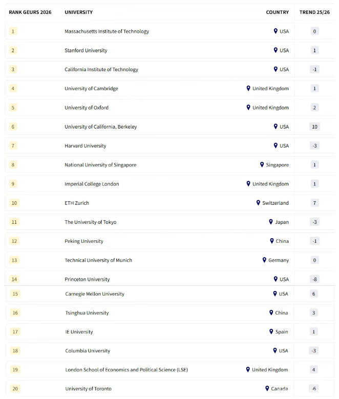Click the pin icon in the Cambridge row
Image resolution: width=339 pixels, height=399 pixels.
(248, 88)
